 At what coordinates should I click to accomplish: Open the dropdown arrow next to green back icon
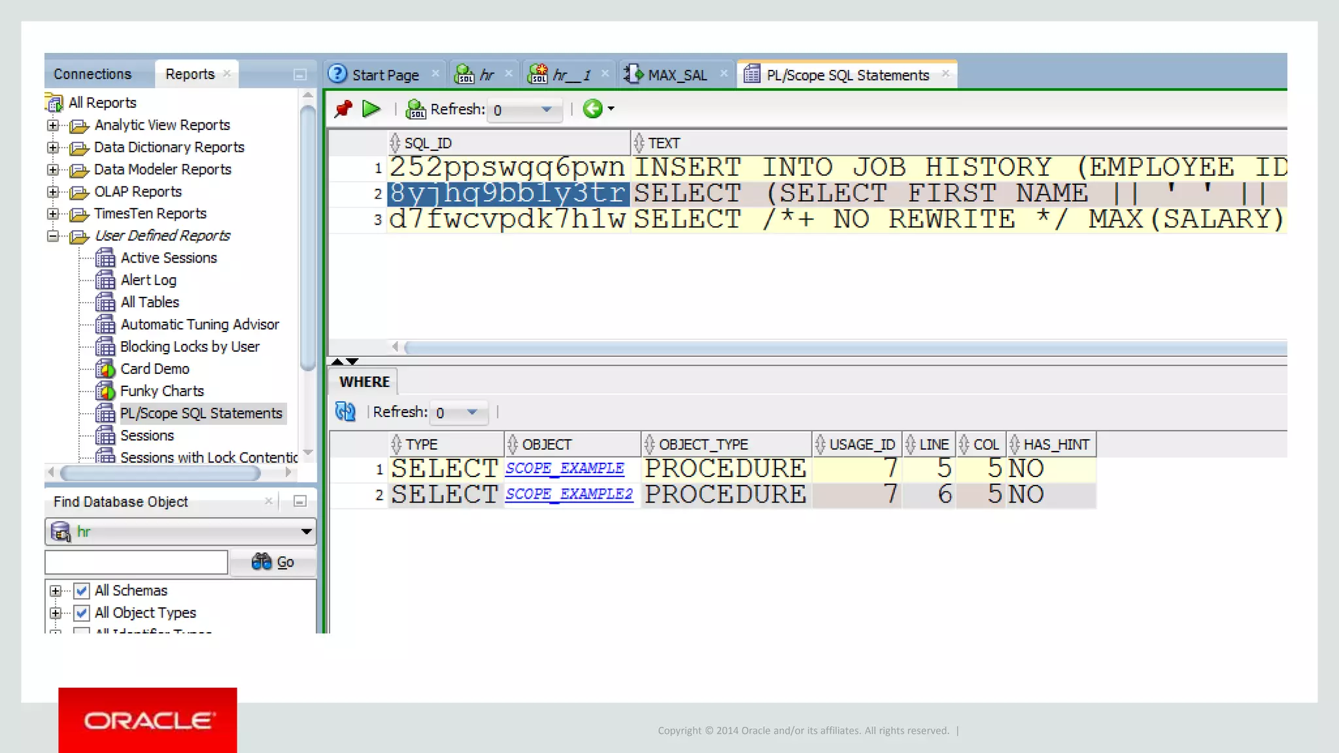click(611, 109)
